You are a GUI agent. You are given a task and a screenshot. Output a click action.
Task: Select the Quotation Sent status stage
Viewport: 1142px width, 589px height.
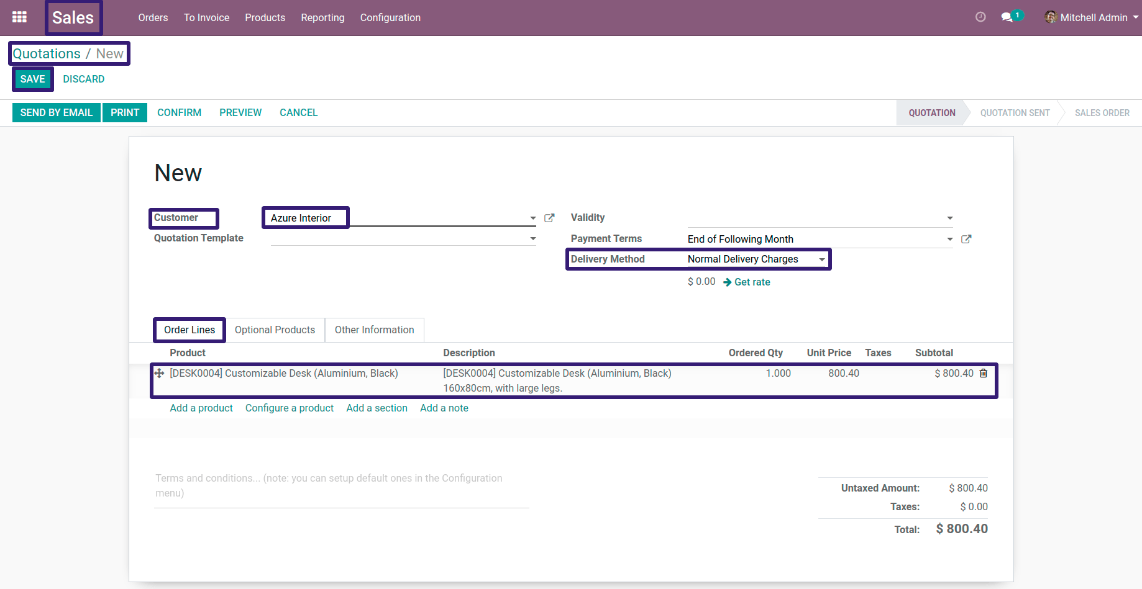(x=1015, y=113)
